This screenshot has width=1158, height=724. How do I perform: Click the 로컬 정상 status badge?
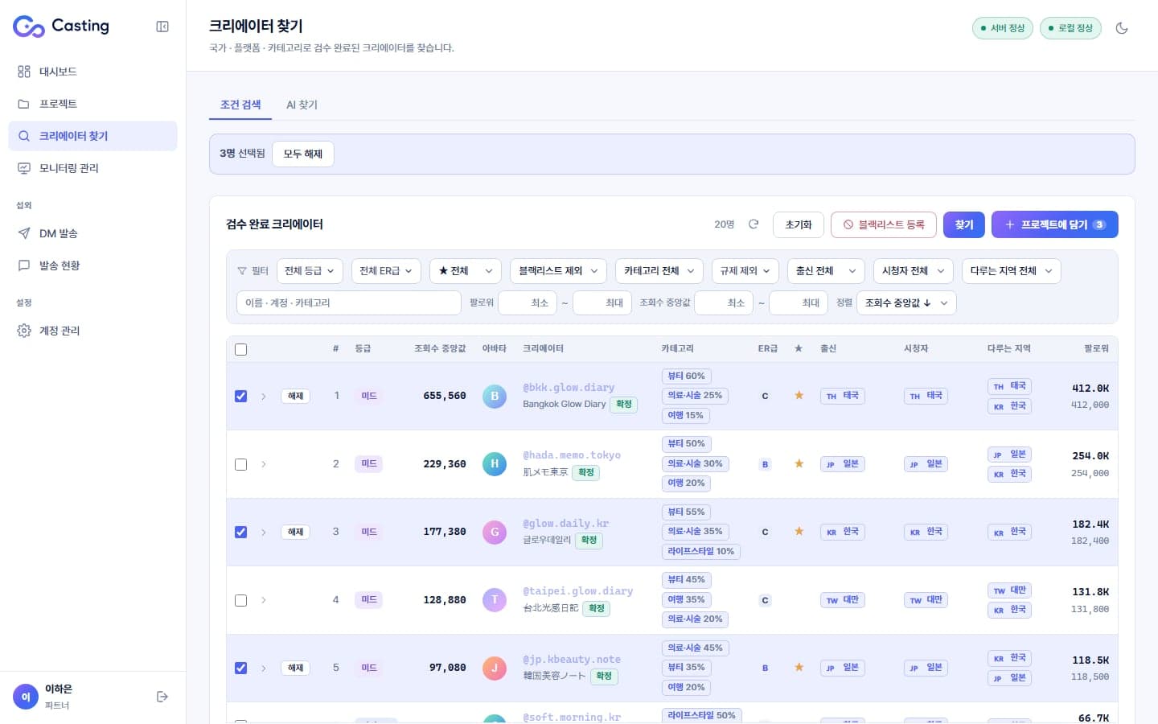pos(1070,28)
